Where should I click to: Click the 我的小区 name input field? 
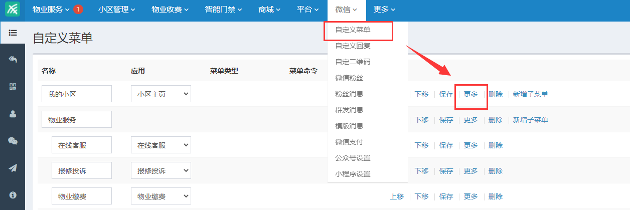click(x=77, y=94)
